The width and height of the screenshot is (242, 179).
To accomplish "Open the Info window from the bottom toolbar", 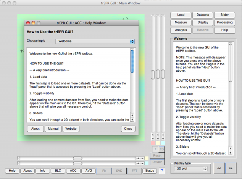I will [x=43, y=171].
